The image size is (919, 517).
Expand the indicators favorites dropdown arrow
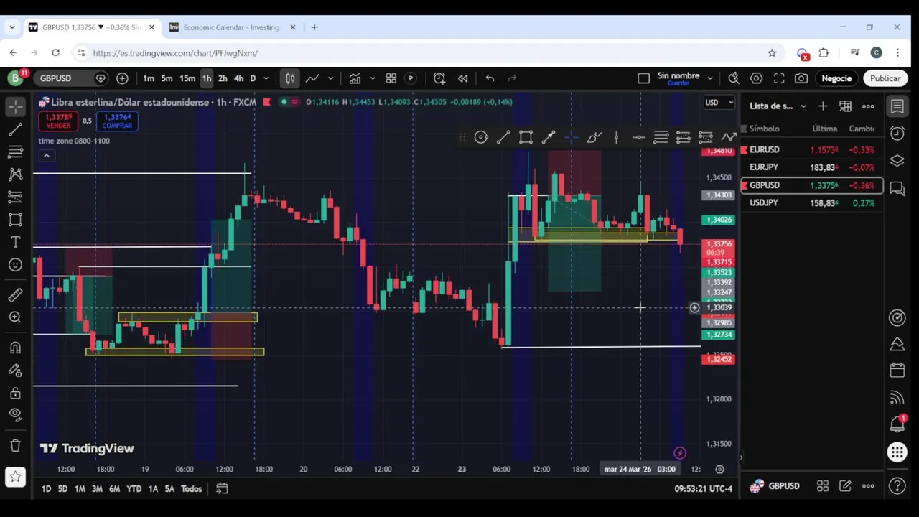click(x=373, y=78)
